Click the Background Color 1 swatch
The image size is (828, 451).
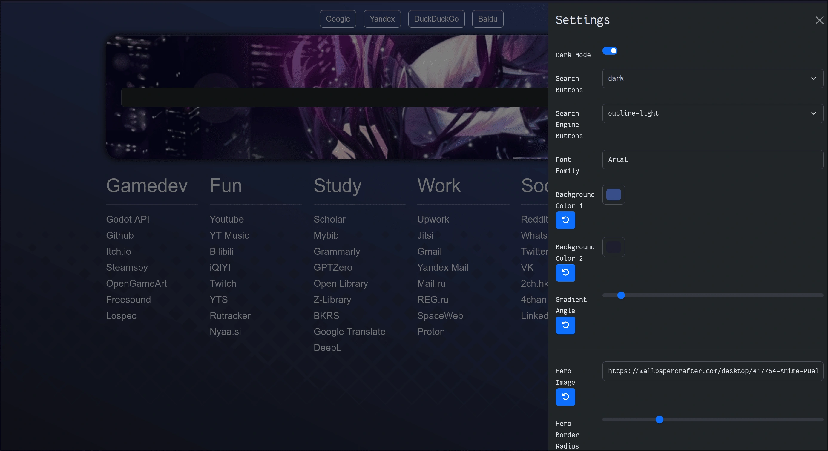[x=614, y=194]
